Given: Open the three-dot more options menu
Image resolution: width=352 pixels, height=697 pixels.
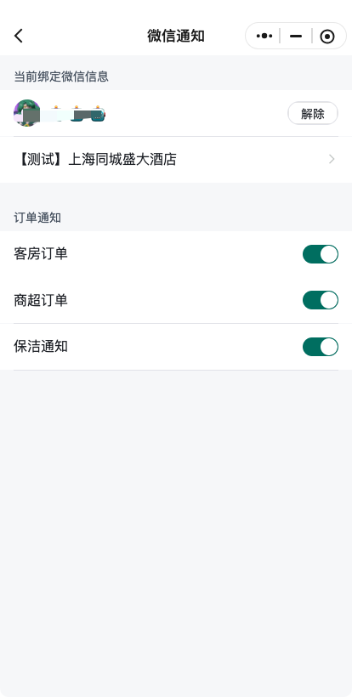Looking at the screenshot, I should coord(264,36).
